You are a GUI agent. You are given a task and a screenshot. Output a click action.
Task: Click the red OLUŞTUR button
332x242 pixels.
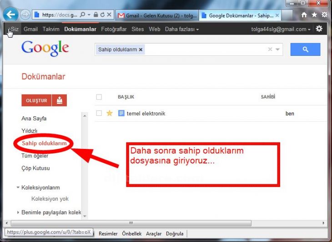pos(36,100)
